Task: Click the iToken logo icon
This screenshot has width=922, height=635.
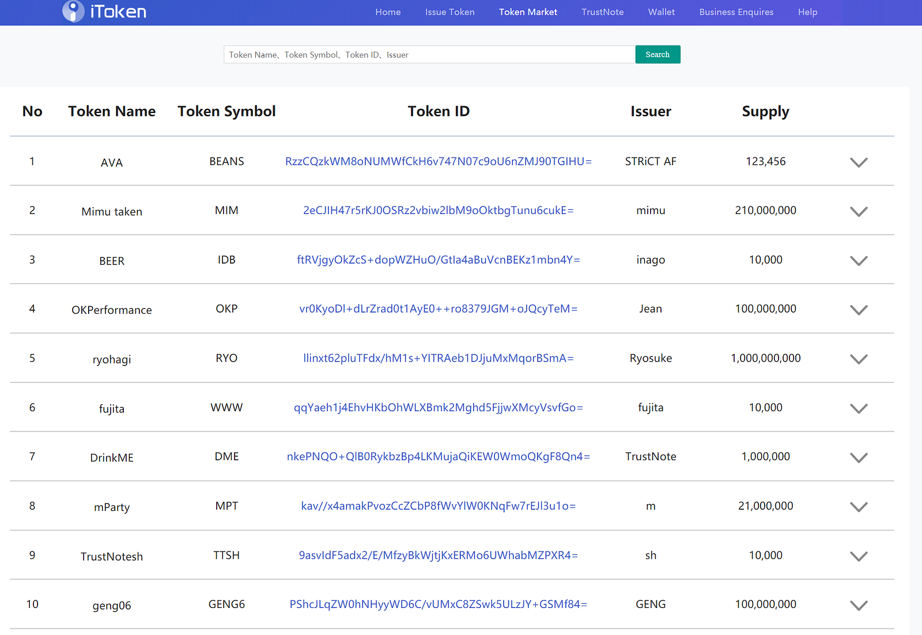Action: 73,11
